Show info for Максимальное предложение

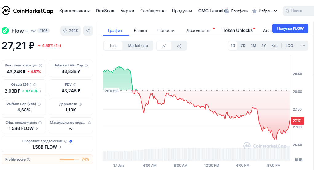click(89, 123)
